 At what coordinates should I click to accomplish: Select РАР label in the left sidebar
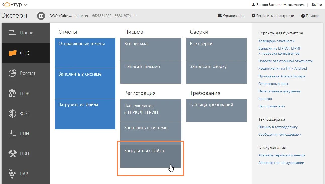(24, 174)
